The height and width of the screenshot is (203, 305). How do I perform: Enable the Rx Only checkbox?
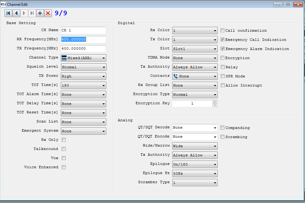64,140
